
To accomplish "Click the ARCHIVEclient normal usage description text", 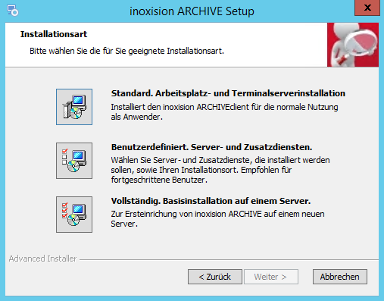I will 224,112.
